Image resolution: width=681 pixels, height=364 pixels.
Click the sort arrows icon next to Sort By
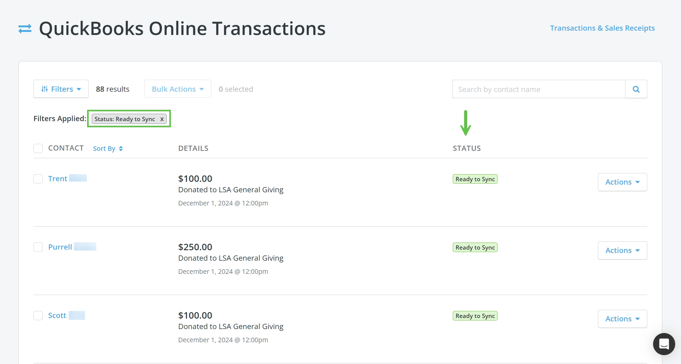120,148
